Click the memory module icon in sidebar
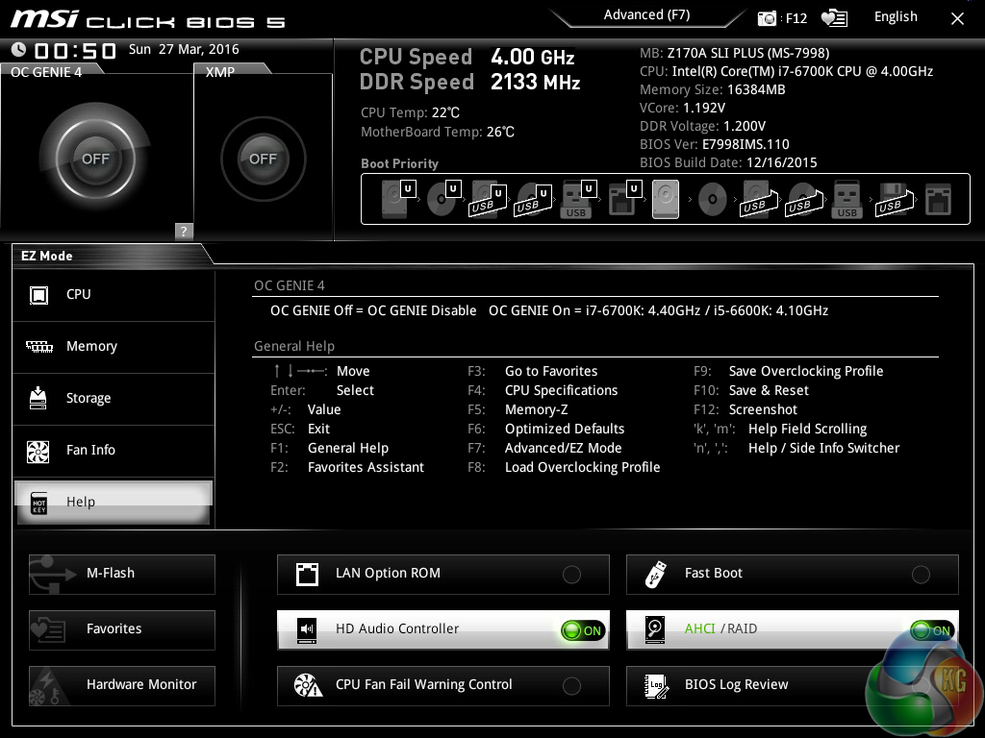985x738 pixels. tap(38, 346)
